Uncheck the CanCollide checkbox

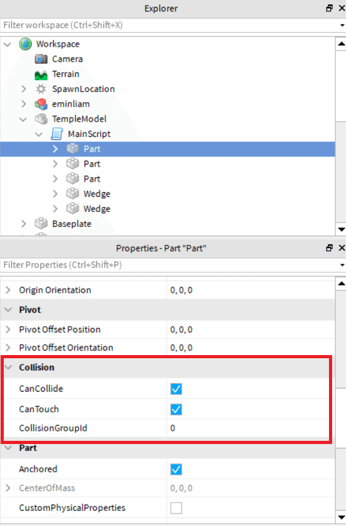176,389
